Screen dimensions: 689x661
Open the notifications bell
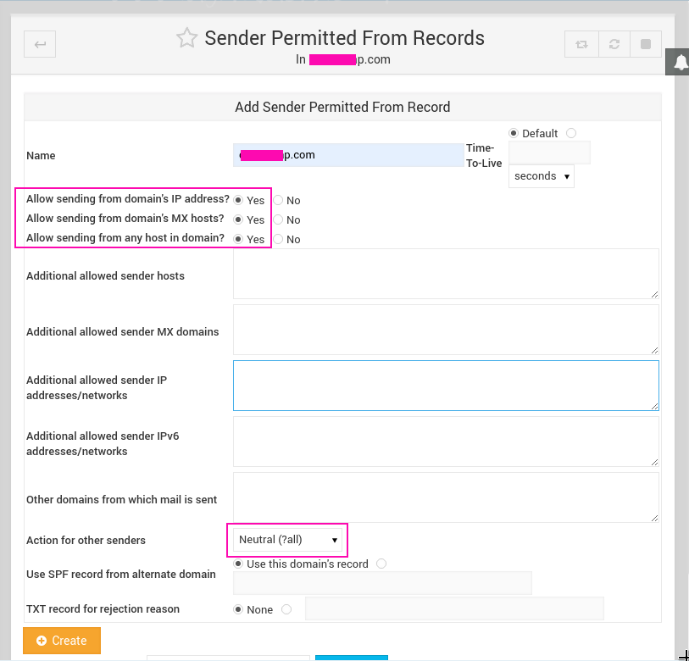point(681,62)
